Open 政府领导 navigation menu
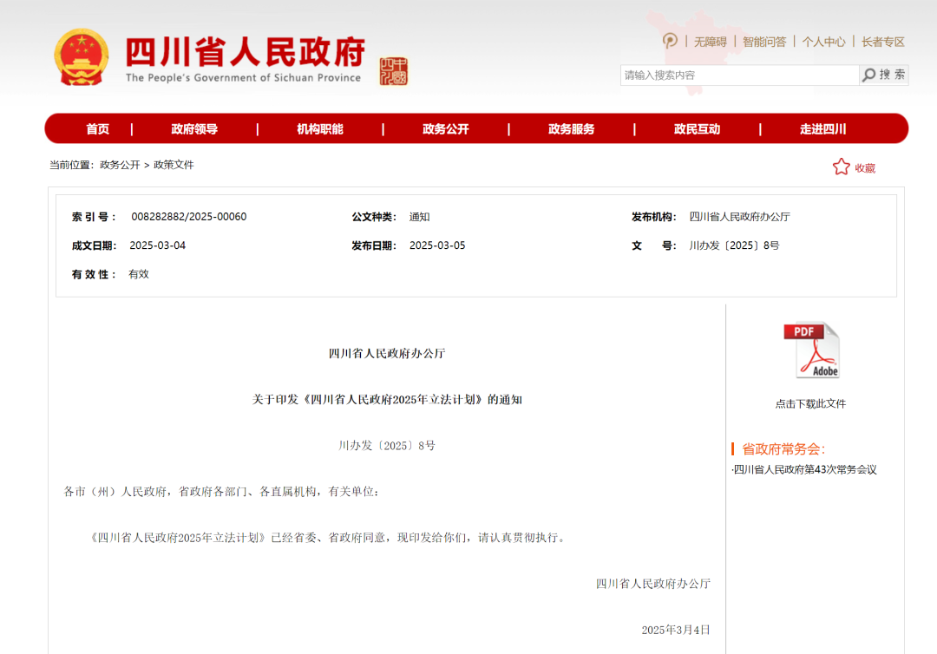This screenshot has width=937, height=654. pos(194,129)
